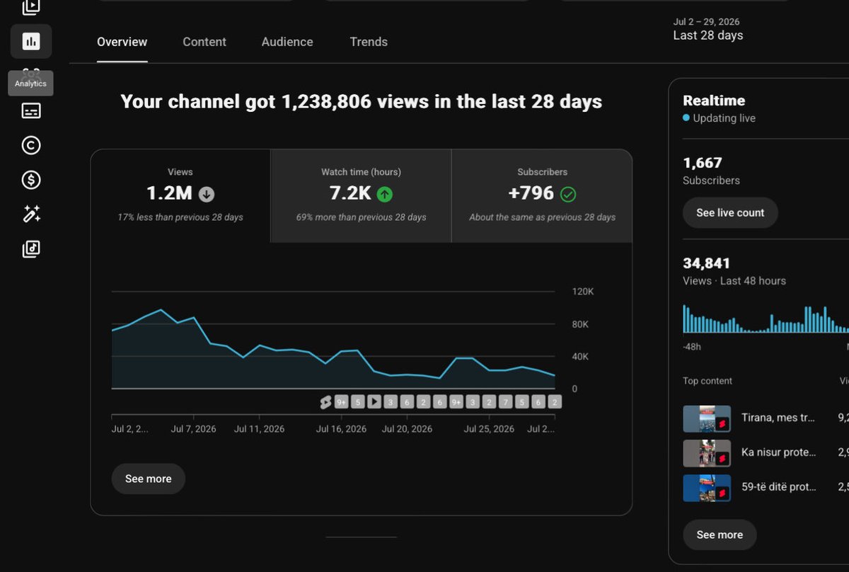
Task: Click the 120K y-axis label
Action: coord(583,292)
